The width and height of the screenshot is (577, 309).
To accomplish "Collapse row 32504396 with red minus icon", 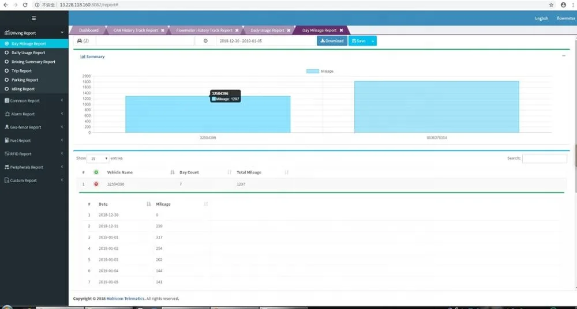I will click(x=96, y=184).
